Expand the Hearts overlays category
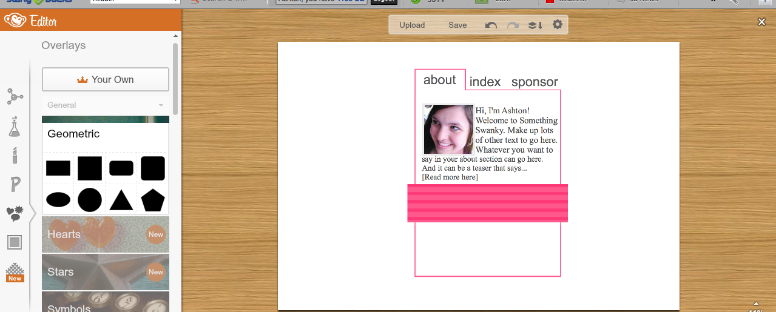The height and width of the screenshot is (312, 776). 106,234
